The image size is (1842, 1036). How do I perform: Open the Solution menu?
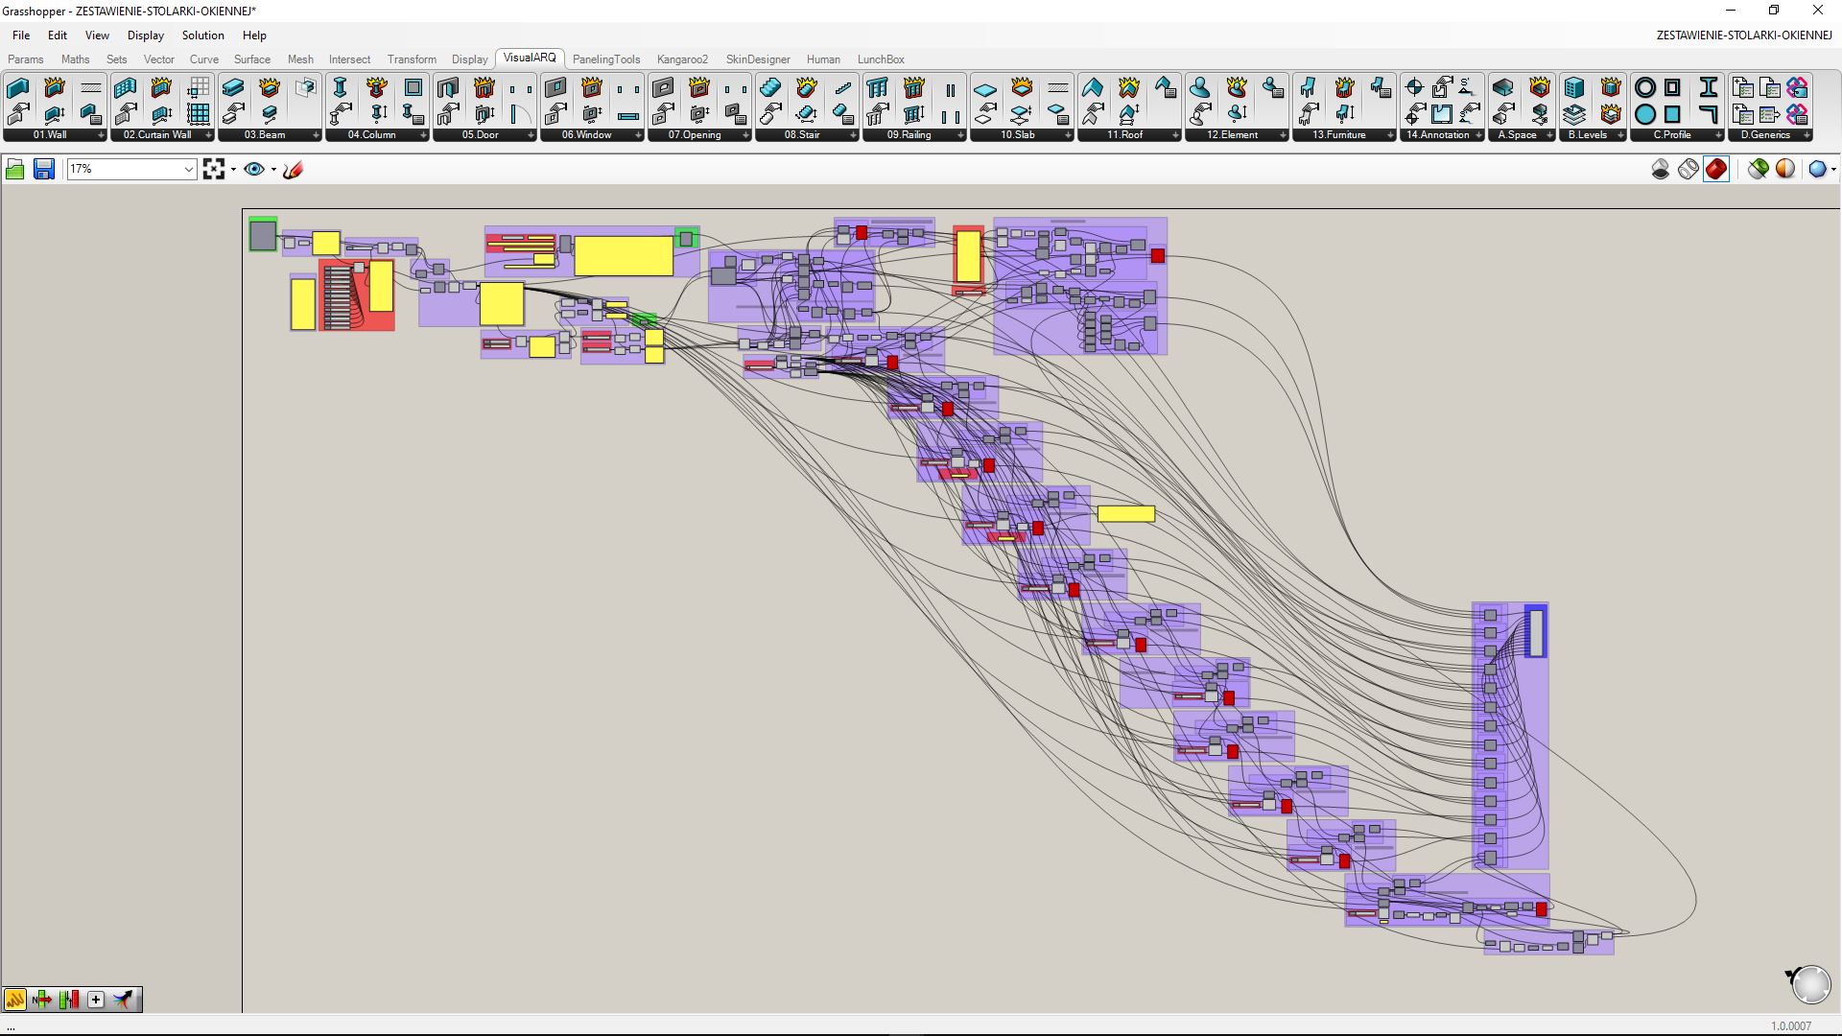(x=202, y=35)
